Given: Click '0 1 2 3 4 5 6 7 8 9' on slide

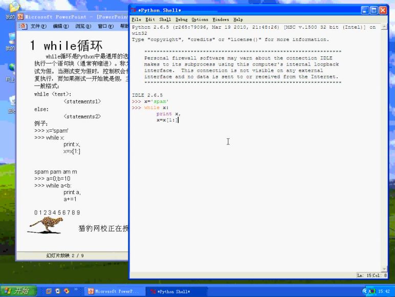Looking at the screenshot, I should pos(57,213).
